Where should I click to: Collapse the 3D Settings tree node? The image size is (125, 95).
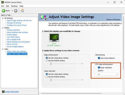(x=3, y=18)
